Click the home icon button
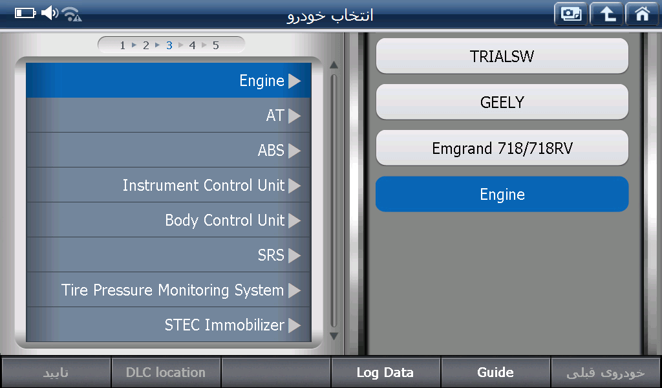Image resolution: width=662 pixels, height=388 pixels. [x=642, y=14]
